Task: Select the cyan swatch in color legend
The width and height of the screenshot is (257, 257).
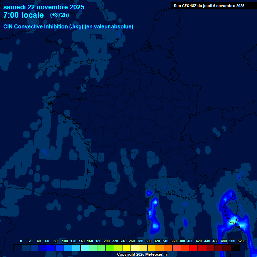Action: pos(85,248)
